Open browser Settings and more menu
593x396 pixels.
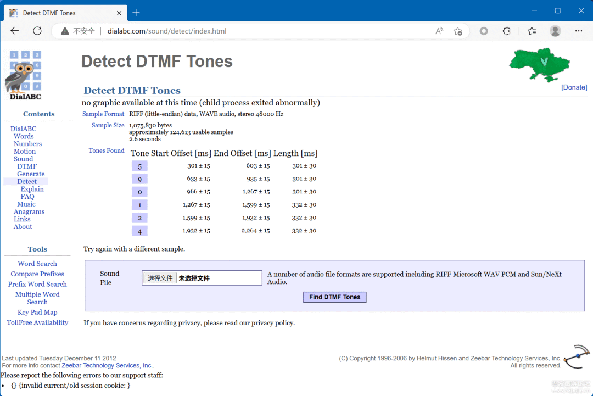(579, 31)
